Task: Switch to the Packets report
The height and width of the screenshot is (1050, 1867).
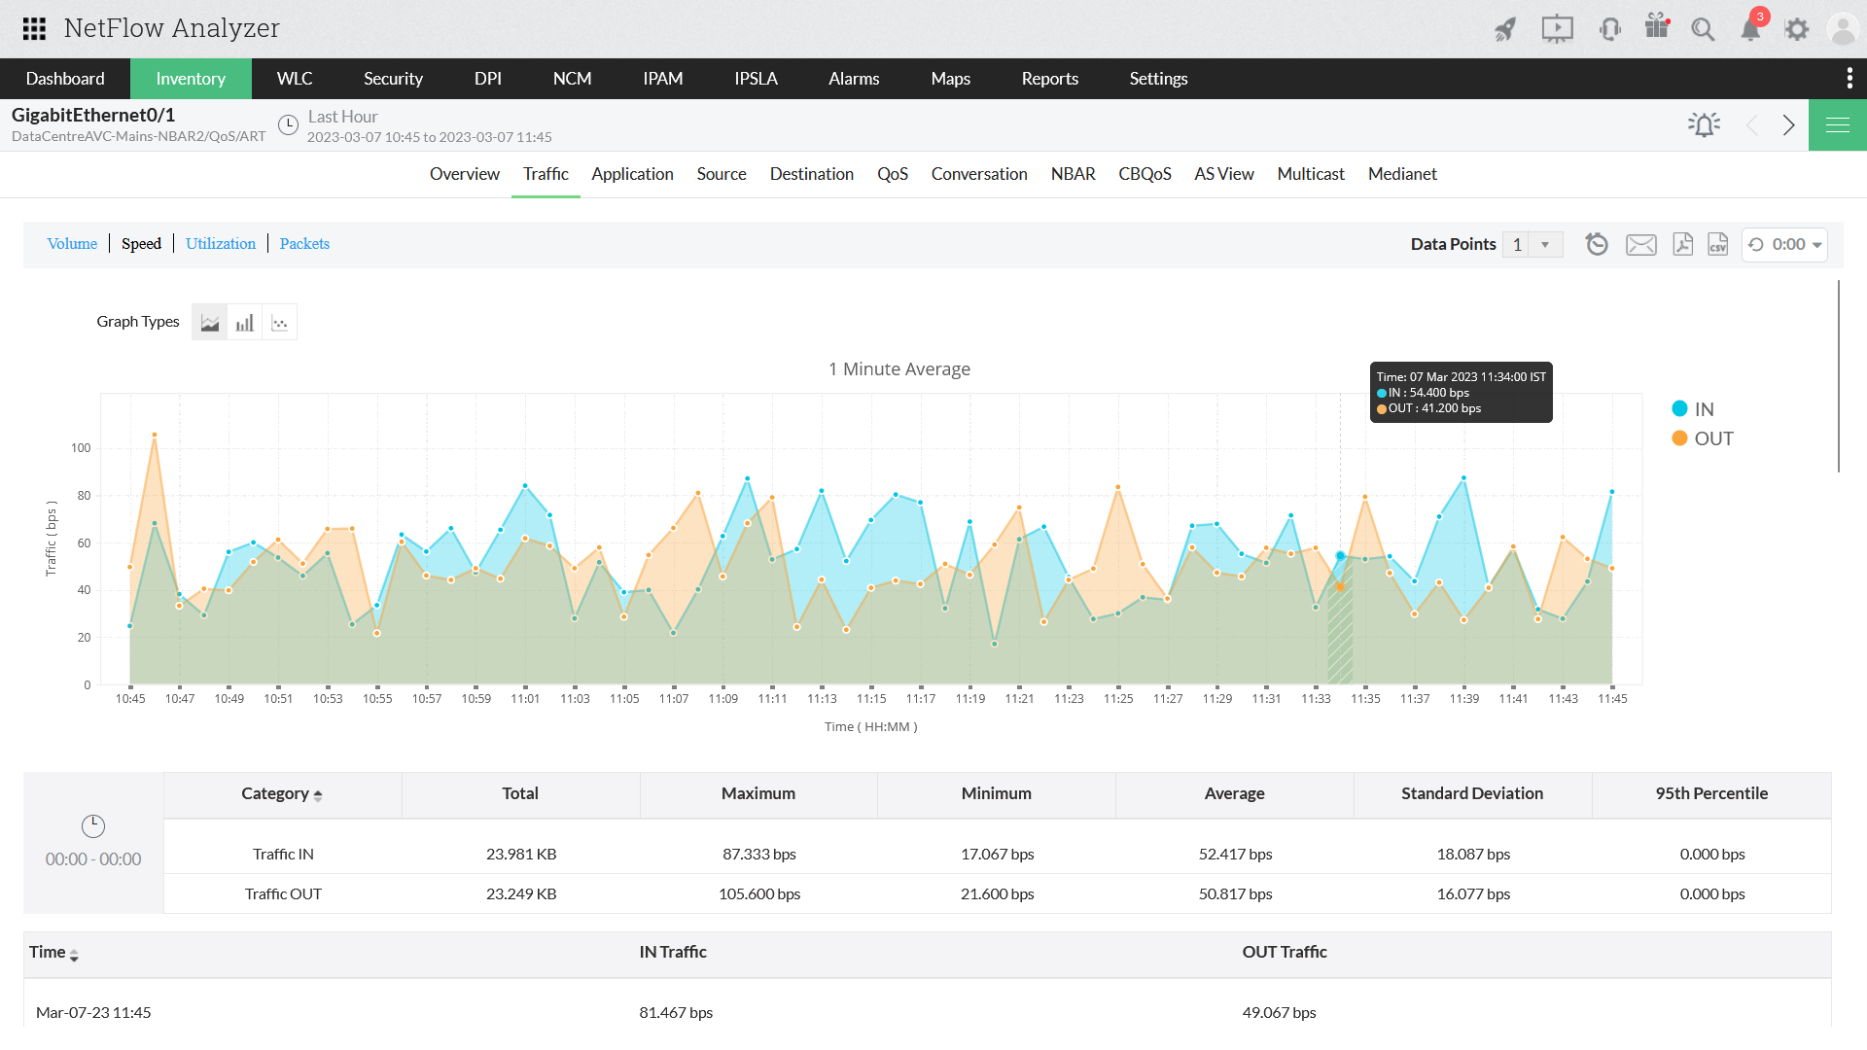Action: (304, 243)
